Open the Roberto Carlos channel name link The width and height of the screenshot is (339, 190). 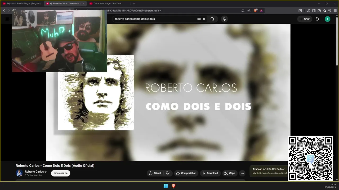pos(34,172)
